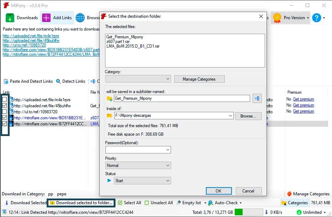Open the Password(Optional) combo box
This screenshot has height=217, width=332.
[138, 150]
